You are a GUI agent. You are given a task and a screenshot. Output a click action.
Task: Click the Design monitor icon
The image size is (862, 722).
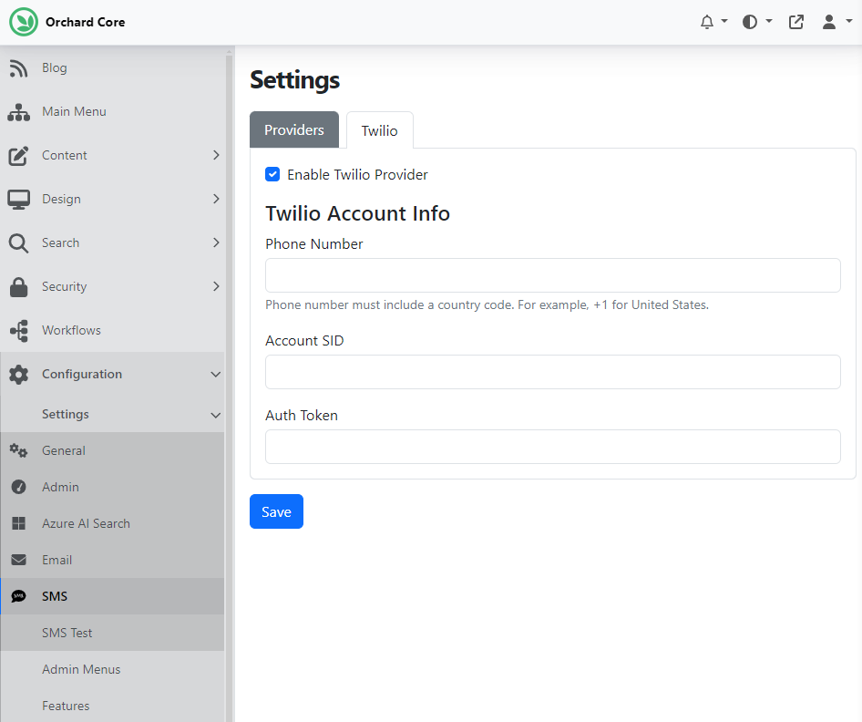[19, 200]
